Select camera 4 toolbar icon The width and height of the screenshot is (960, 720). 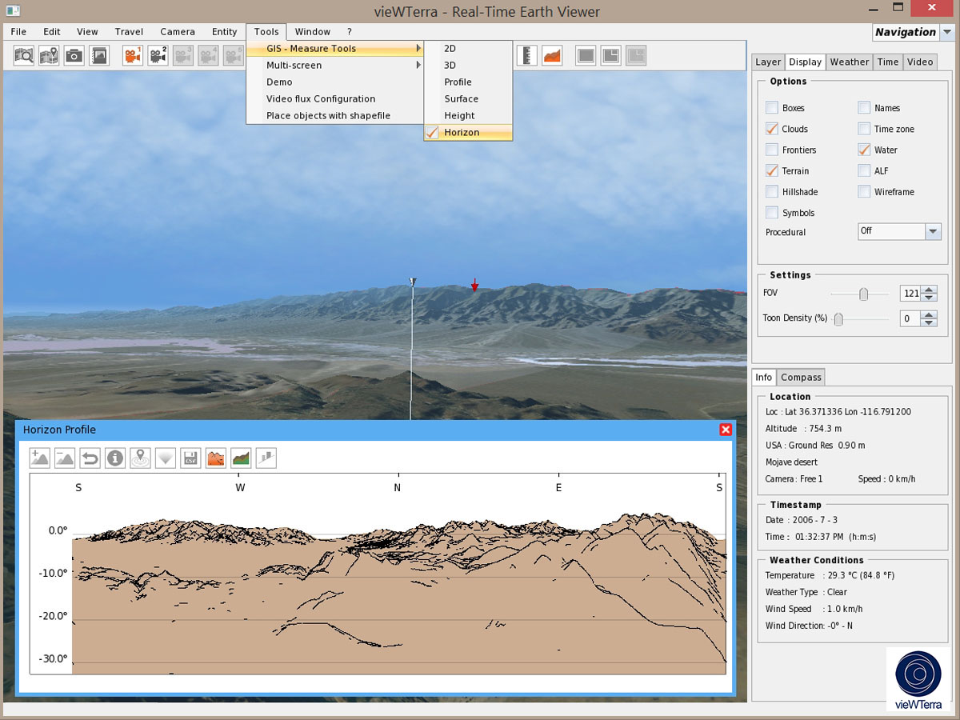(x=208, y=55)
